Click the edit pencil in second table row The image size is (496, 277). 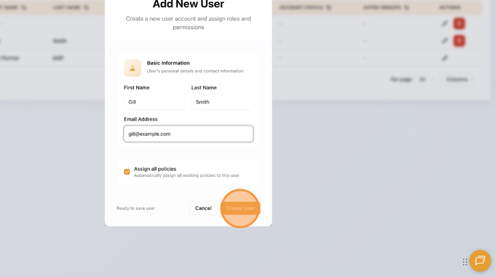(444, 41)
